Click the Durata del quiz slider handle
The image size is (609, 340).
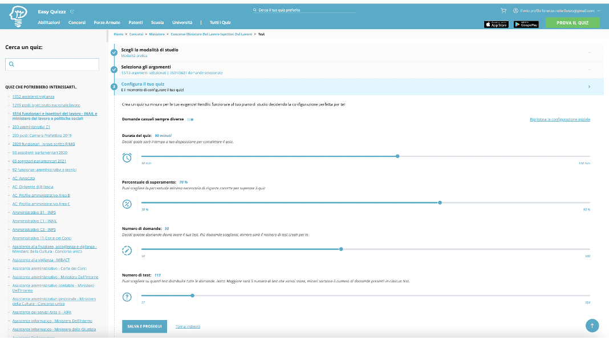(x=397, y=156)
